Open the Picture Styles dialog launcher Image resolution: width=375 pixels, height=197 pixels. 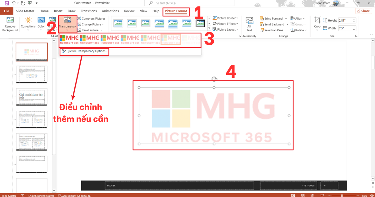coord(240,36)
